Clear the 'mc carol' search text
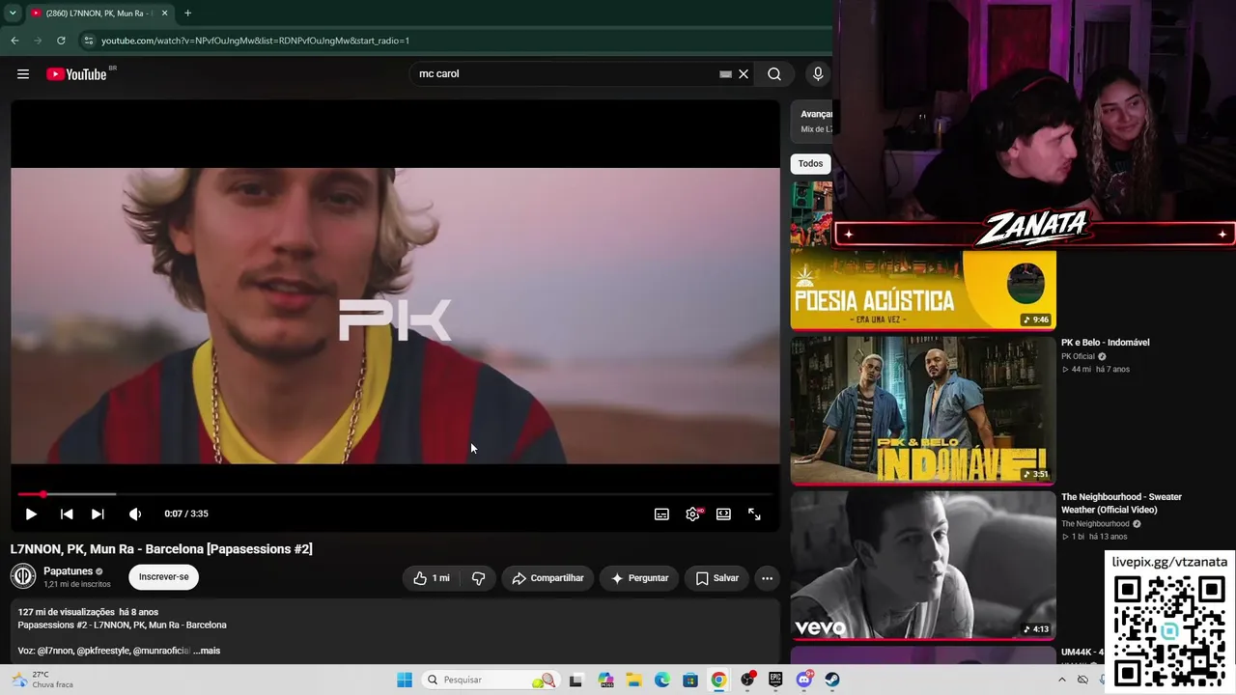Screen dimensions: 1236x695 pos(744,74)
